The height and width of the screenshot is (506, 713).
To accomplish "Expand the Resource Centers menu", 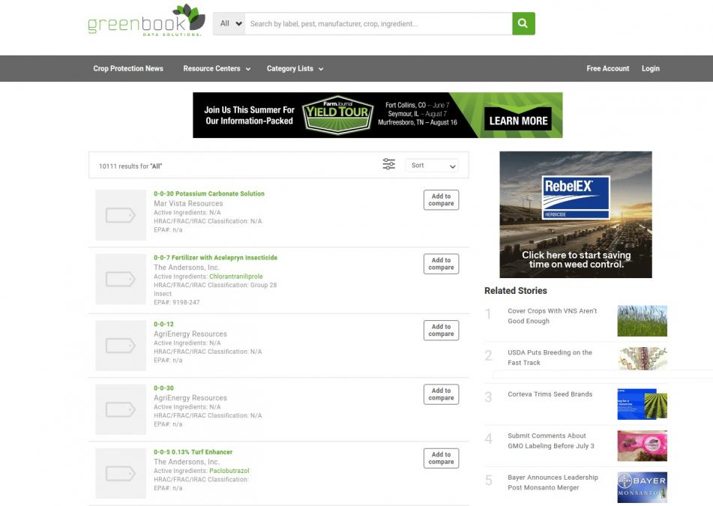I will click(217, 69).
